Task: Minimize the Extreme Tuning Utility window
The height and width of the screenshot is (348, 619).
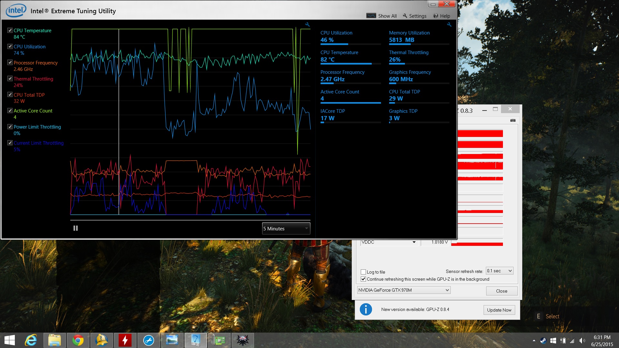Action: coord(433,4)
